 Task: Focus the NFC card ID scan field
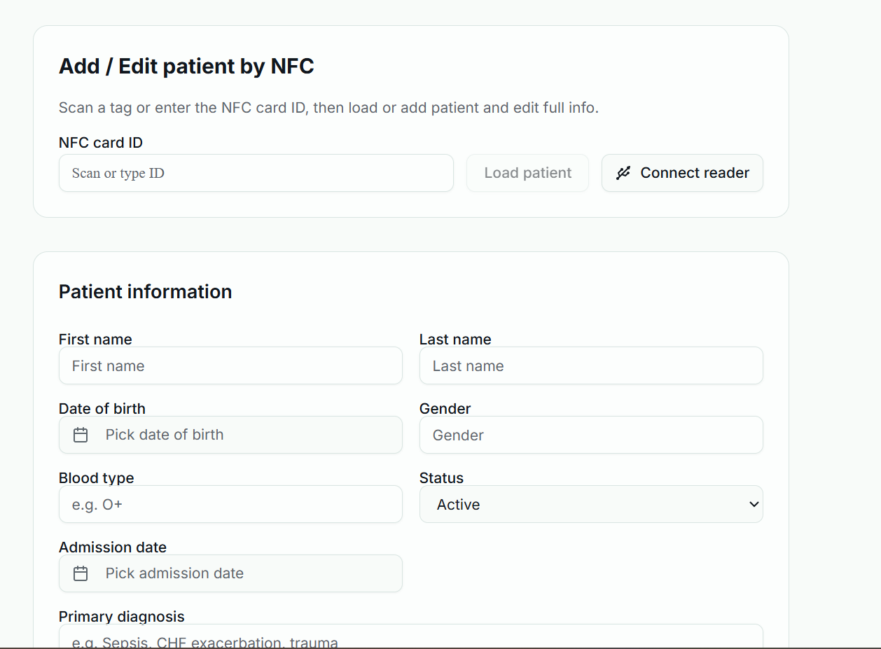pos(256,173)
